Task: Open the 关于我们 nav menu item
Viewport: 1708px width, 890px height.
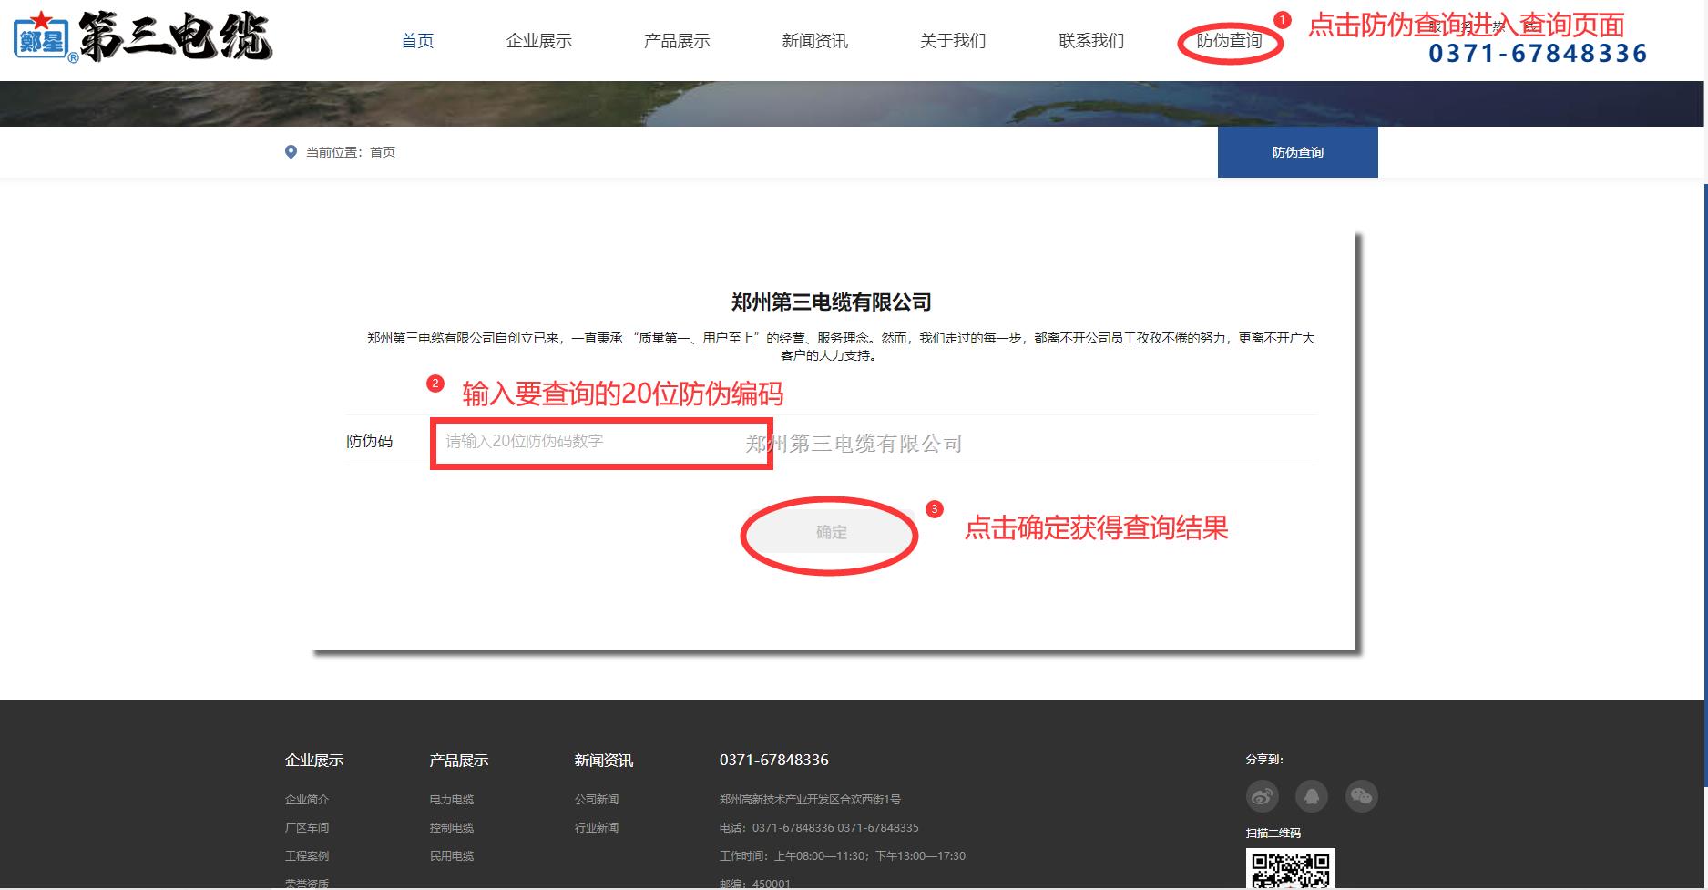Action: click(x=953, y=41)
